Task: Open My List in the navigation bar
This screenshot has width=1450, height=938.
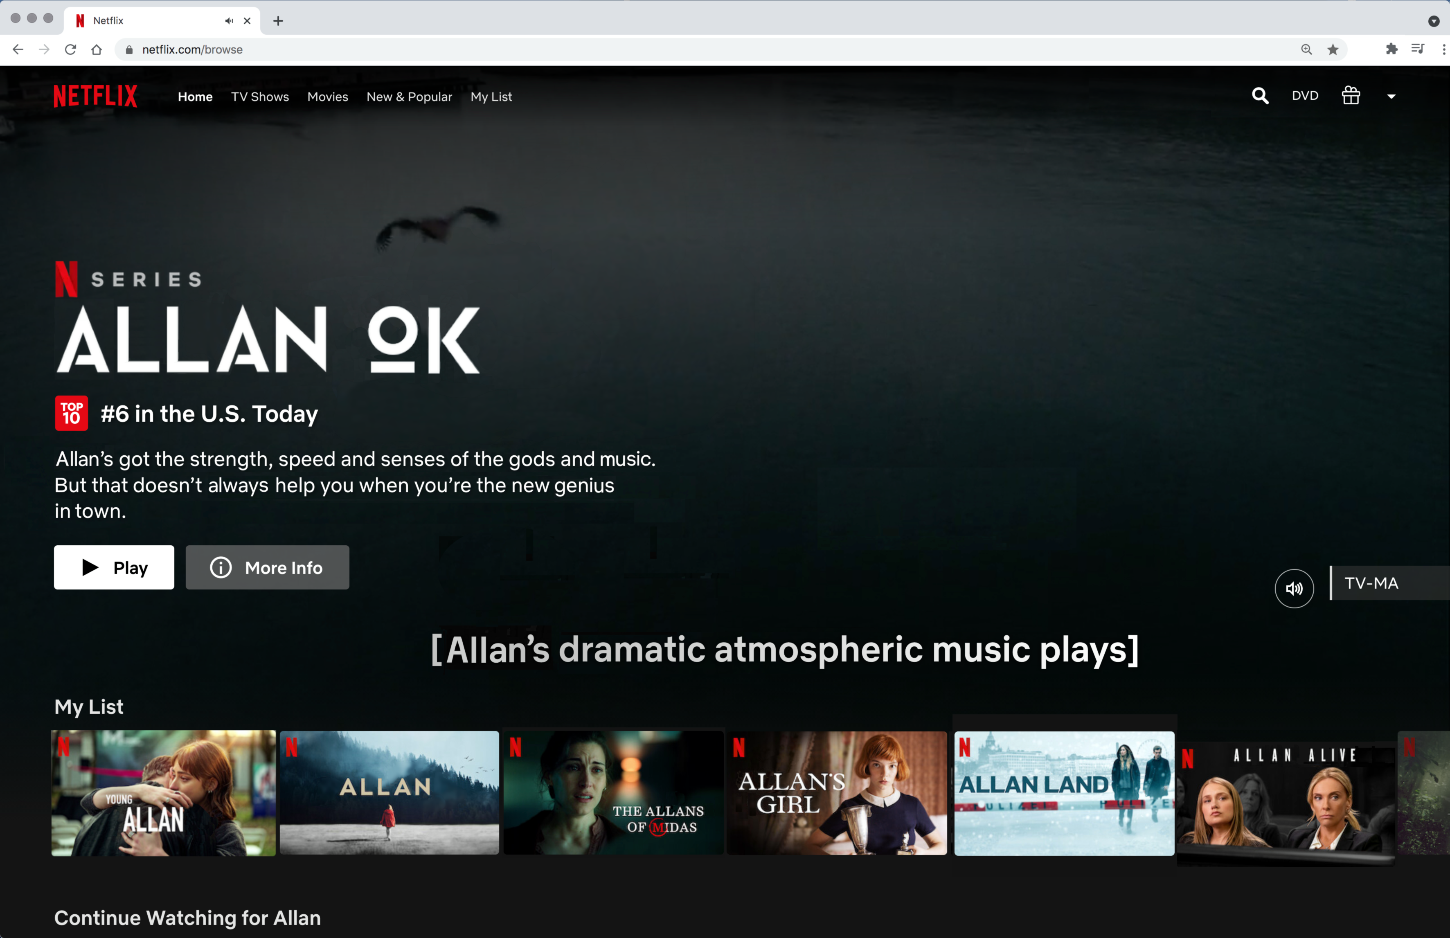Action: 491,97
